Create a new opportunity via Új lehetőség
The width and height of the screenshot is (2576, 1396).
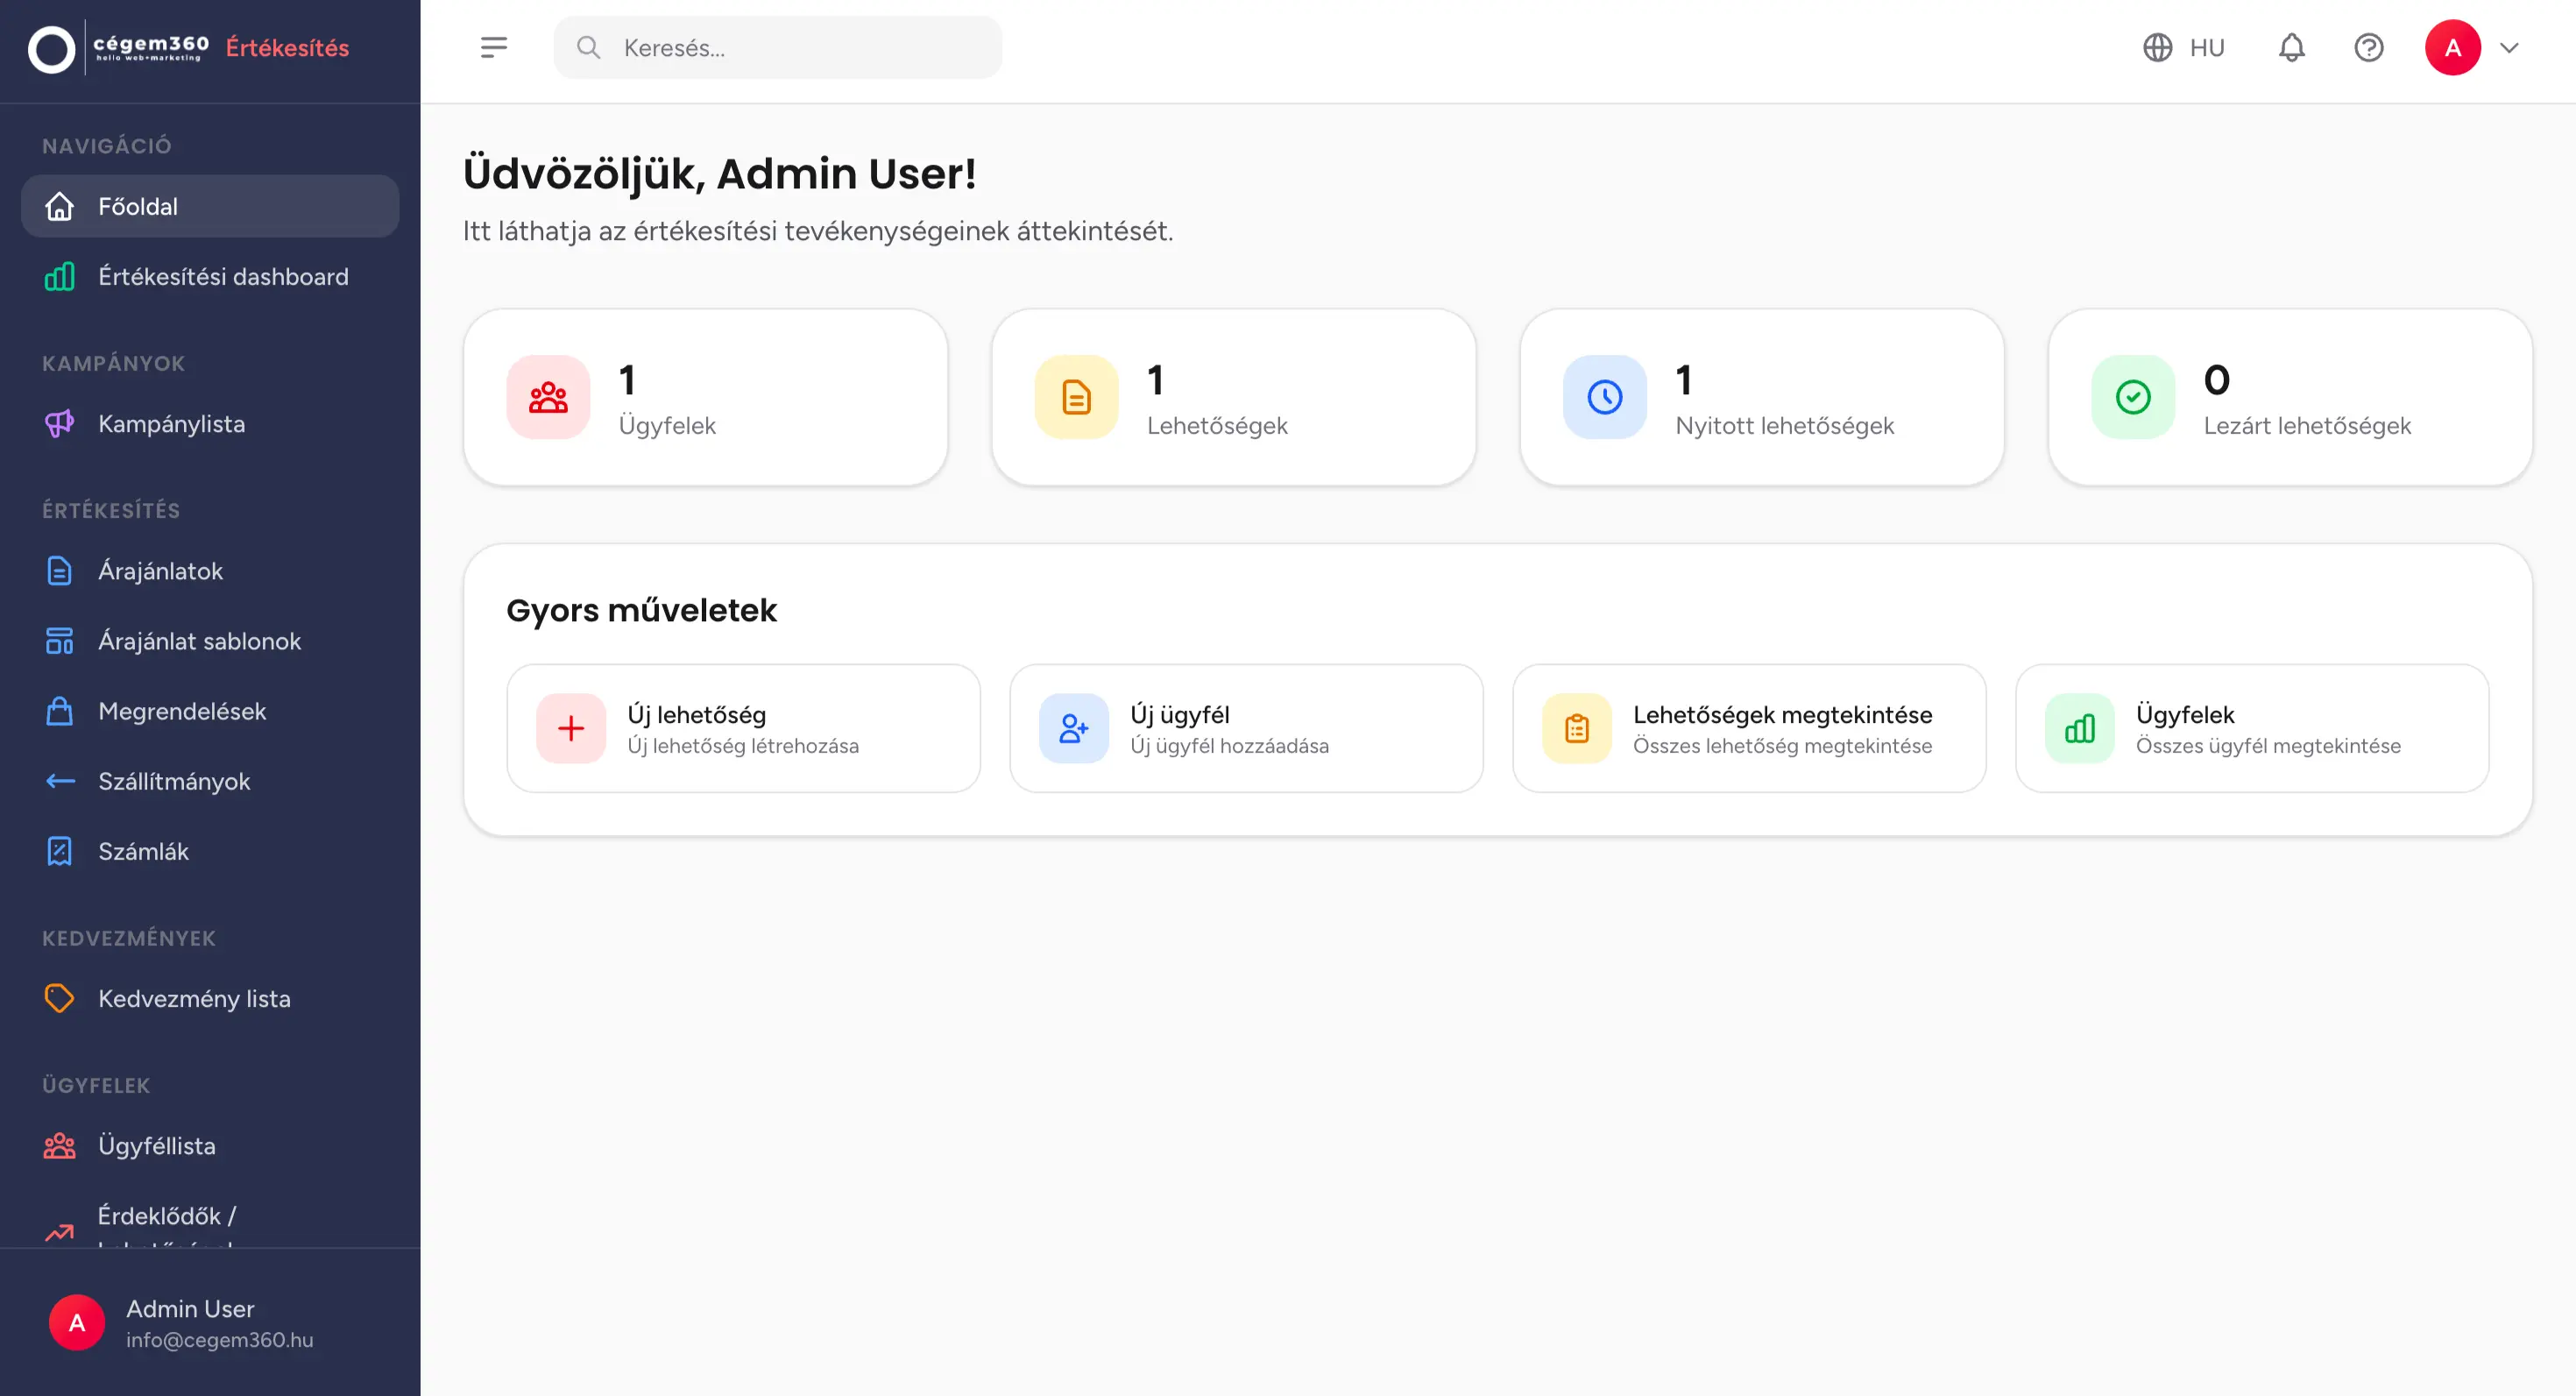[744, 727]
